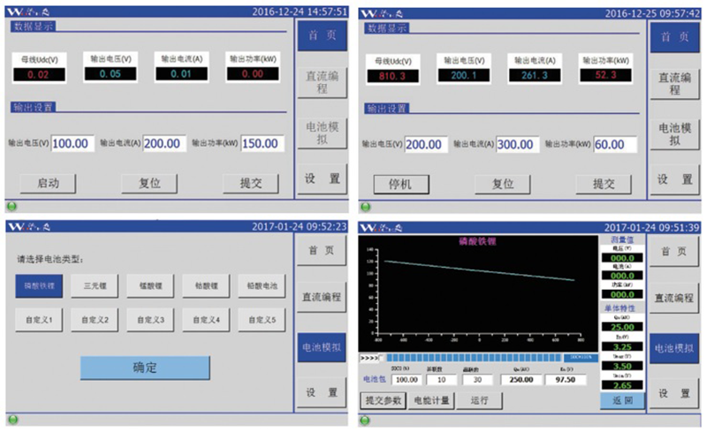Click output voltage field showing 200.00
The height and width of the screenshot is (433, 707).
[426, 144]
